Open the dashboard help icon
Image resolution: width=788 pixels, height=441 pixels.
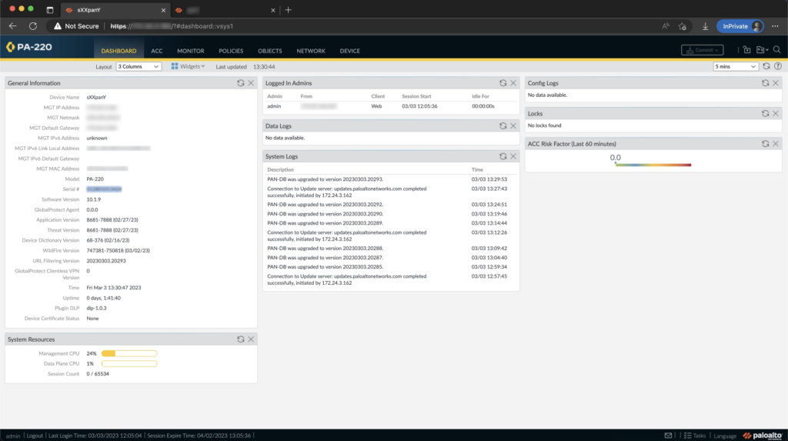click(778, 66)
